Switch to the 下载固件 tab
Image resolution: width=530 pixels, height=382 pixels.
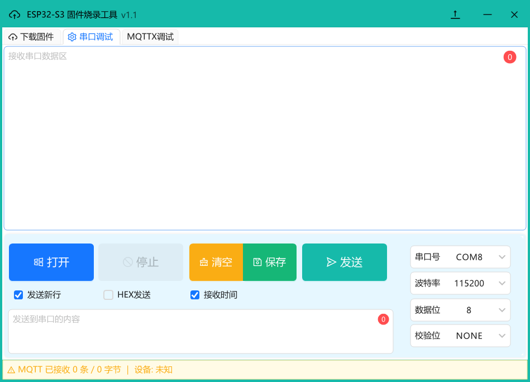click(32, 36)
